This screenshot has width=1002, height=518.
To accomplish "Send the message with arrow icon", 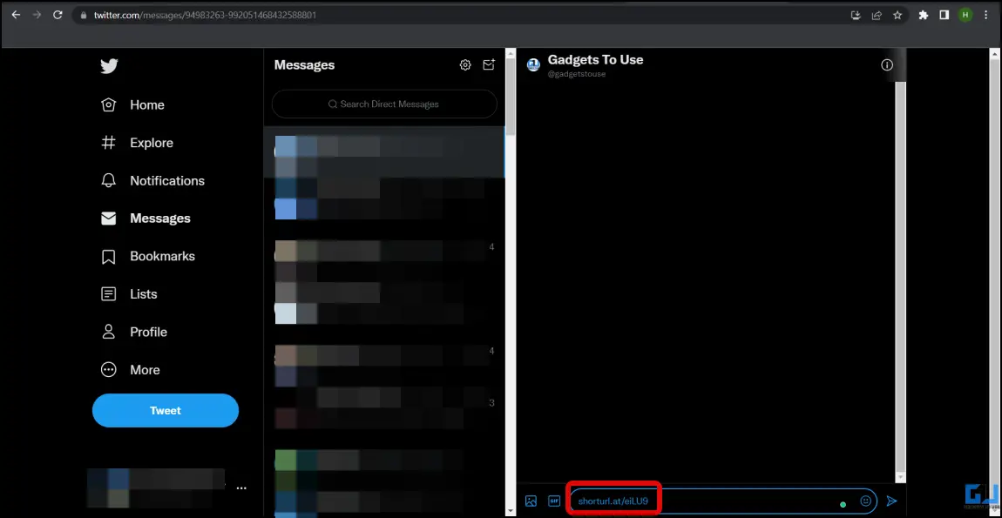I will coord(892,501).
